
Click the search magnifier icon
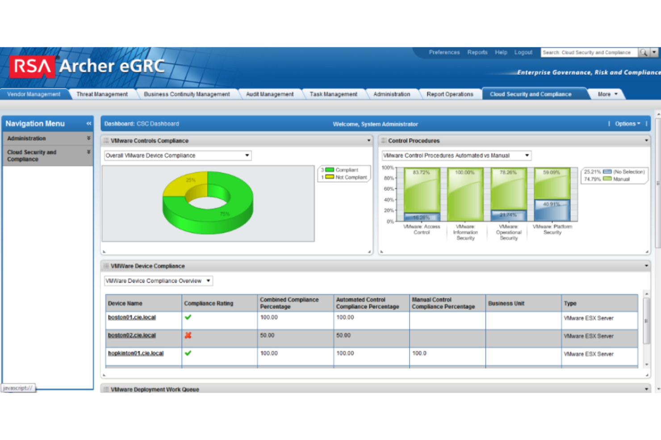[643, 52]
